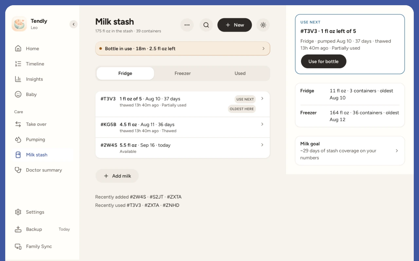Click the Family Sync devices icon
Viewport: 419px width, 261px height.
point(18,247)
